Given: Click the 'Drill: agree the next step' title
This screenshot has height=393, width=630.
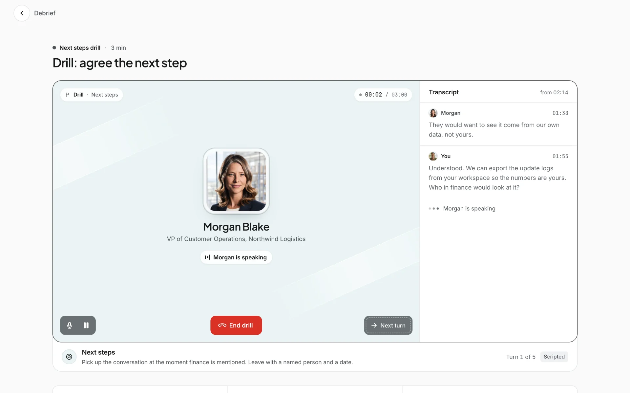Looking at the screenshot, I should tap(120, 63).
